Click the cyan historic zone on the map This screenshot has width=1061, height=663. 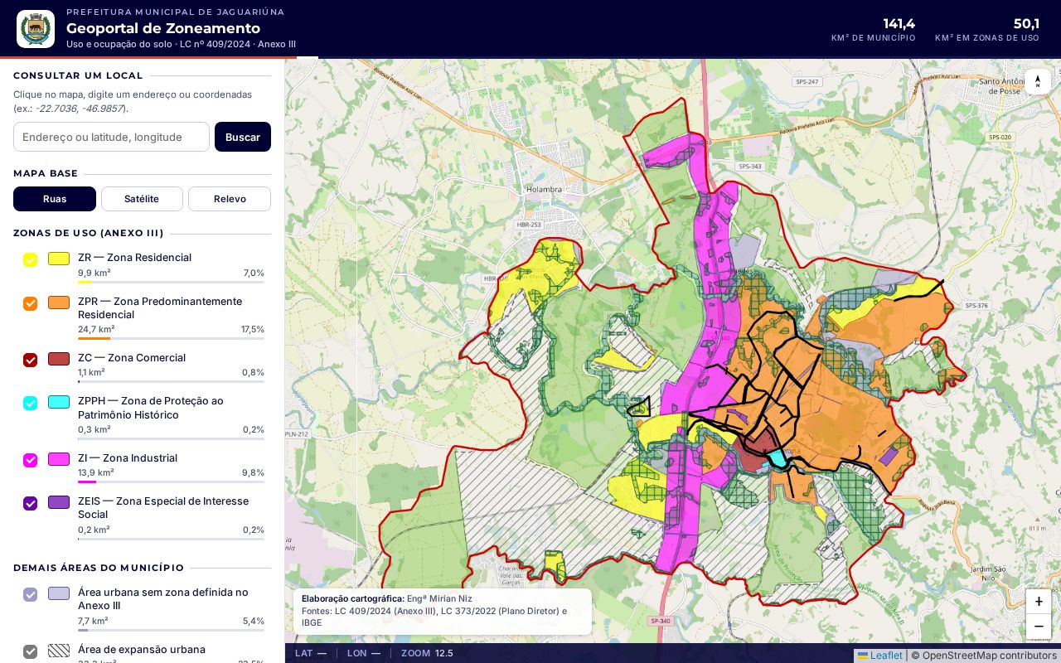tap(777, 457)
